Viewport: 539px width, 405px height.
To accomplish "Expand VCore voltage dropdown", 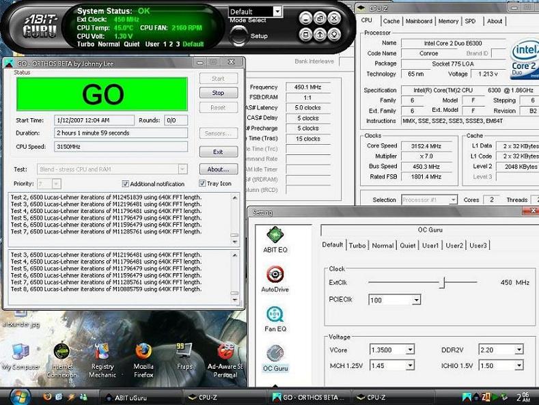I will pyautogui.click(x=410, y=350).
